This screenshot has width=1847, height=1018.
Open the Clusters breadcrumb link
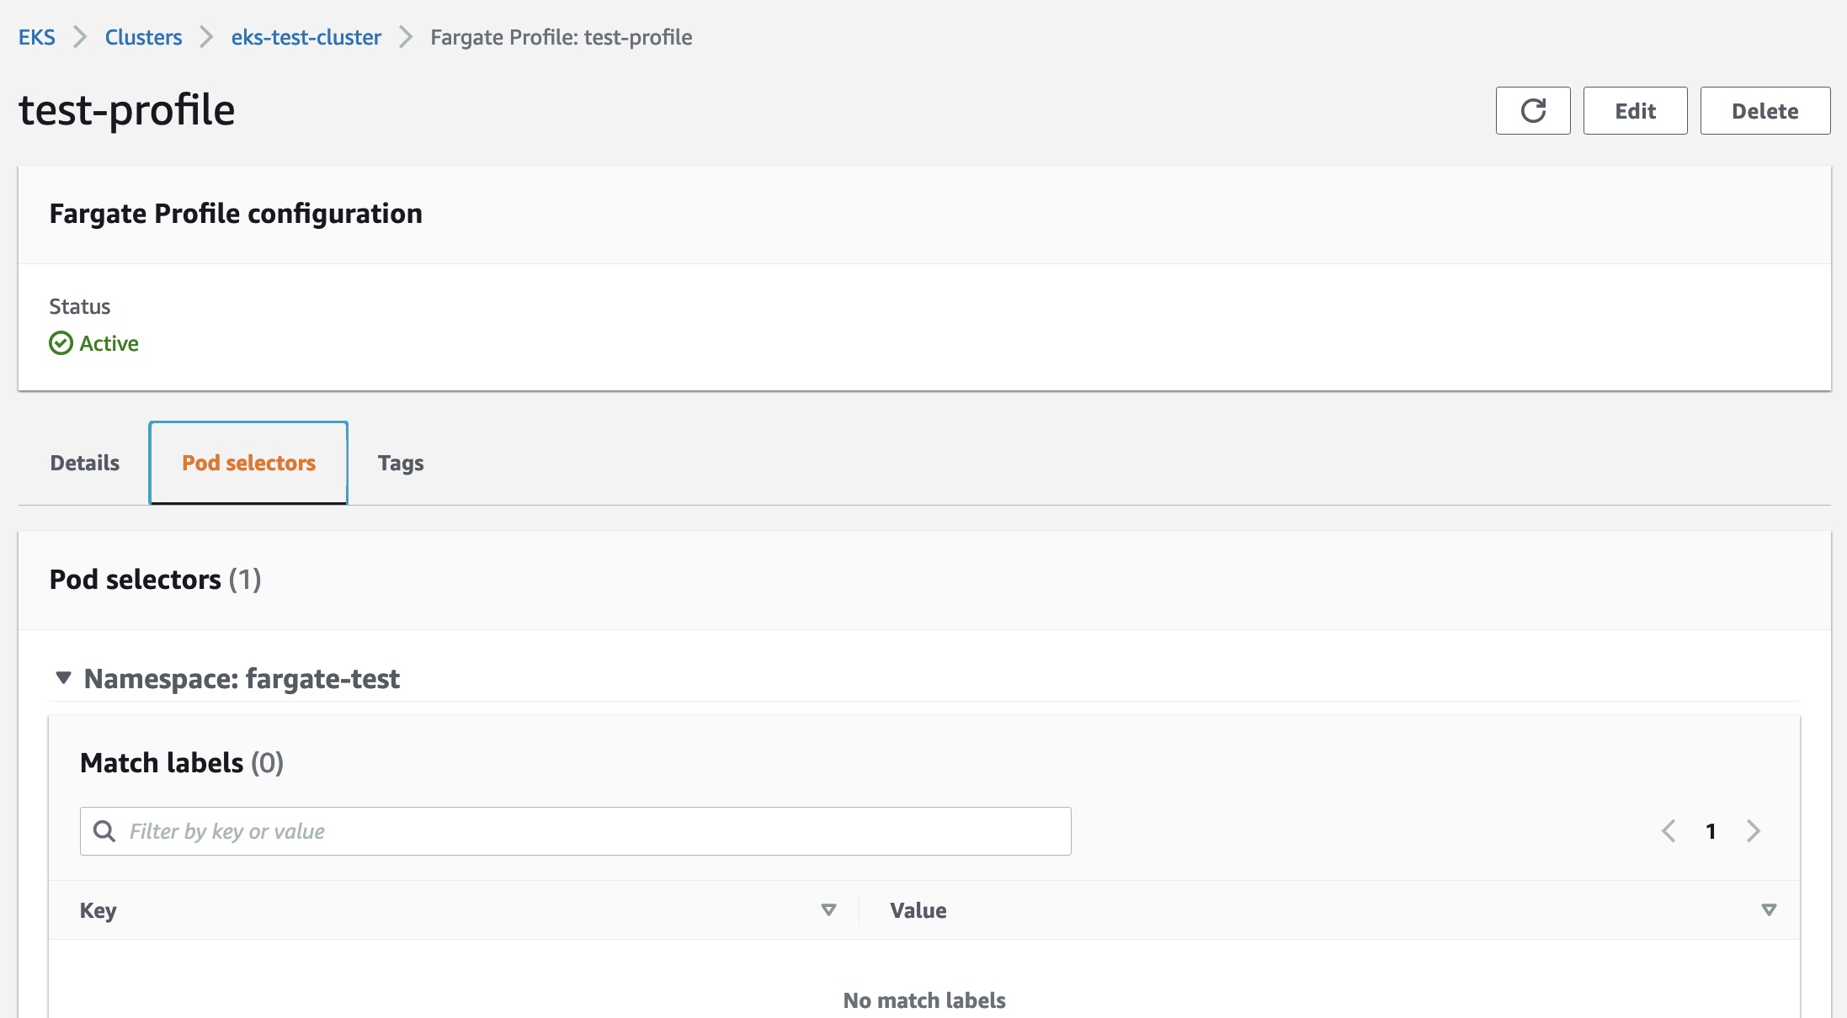(143, 37)
